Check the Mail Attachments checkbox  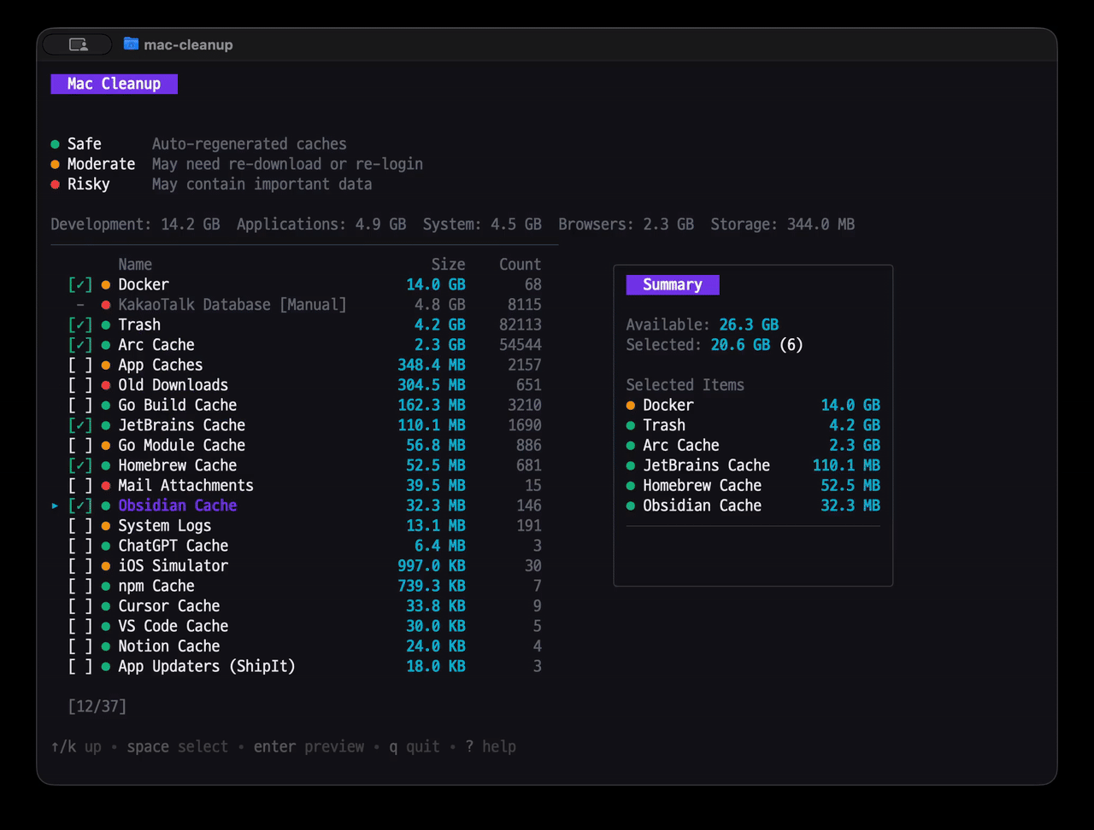click(80, 485)
